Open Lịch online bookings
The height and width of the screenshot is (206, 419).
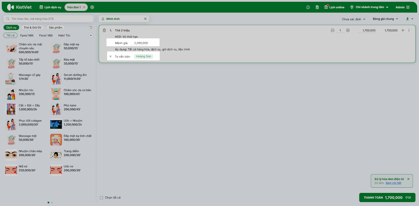click(334, 7)
